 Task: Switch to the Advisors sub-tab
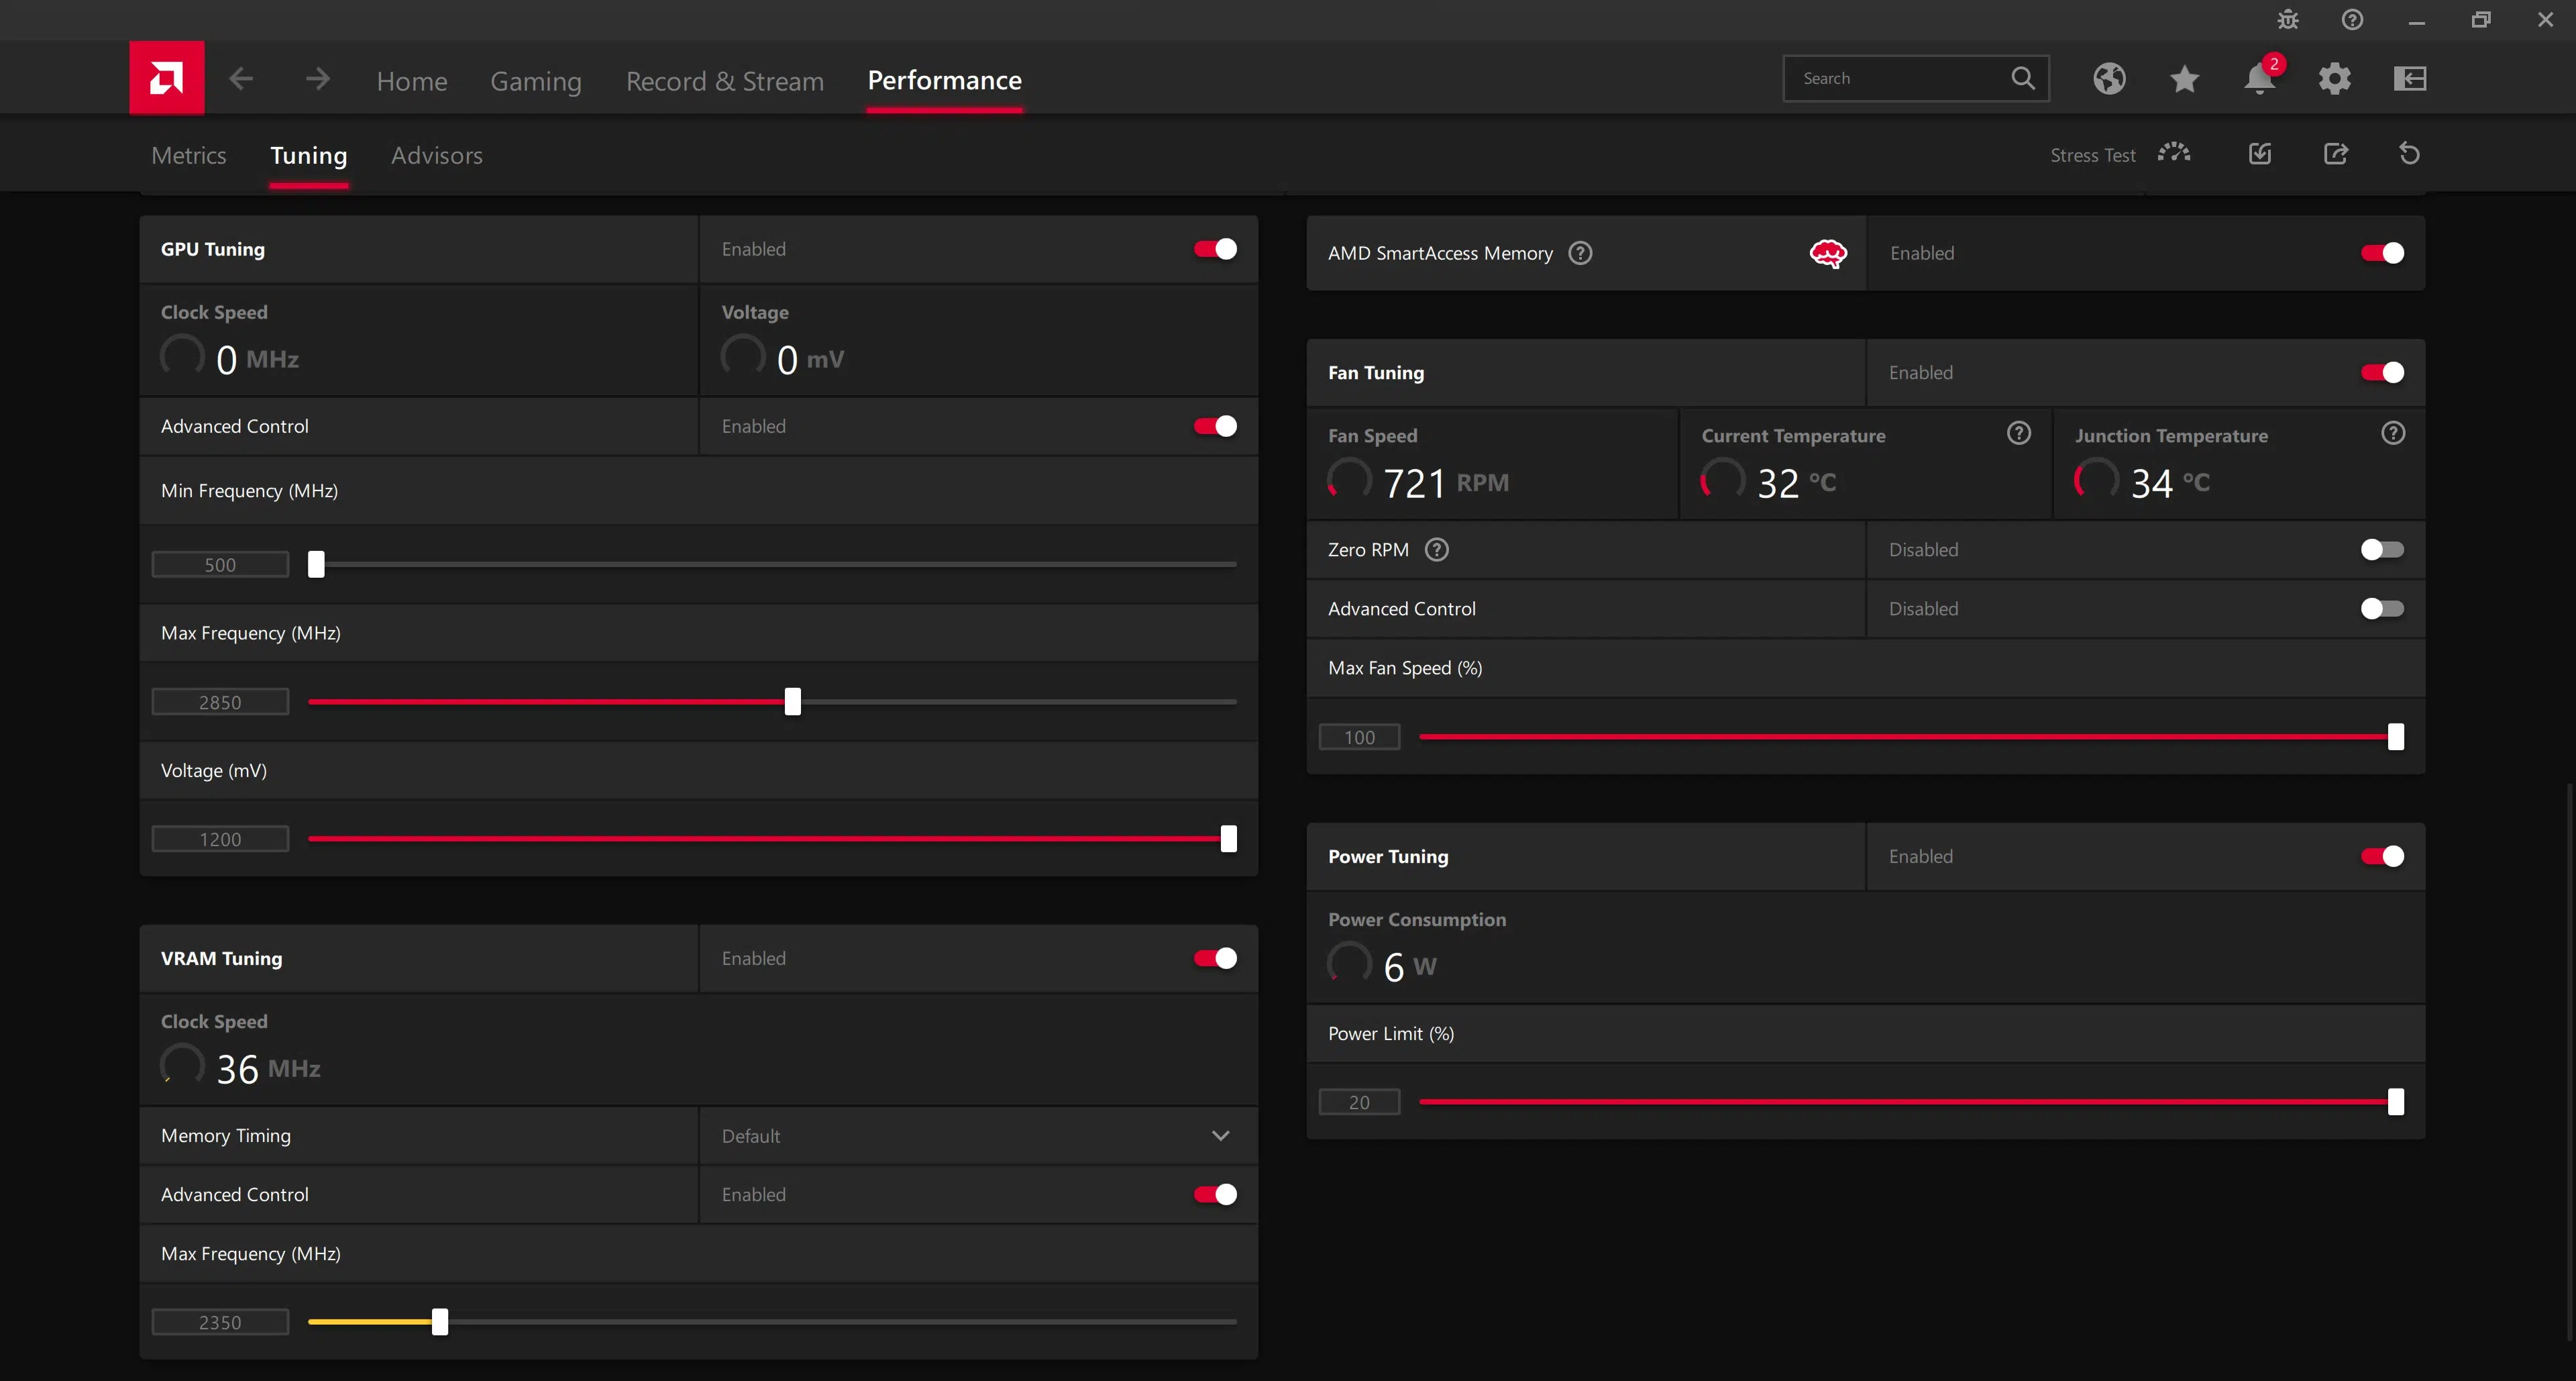pos(437,155)
